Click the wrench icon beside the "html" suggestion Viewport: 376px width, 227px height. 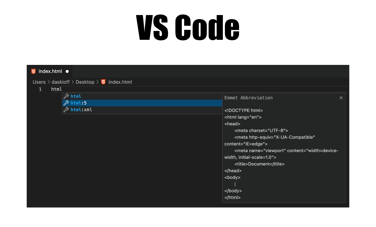point(66,96)
